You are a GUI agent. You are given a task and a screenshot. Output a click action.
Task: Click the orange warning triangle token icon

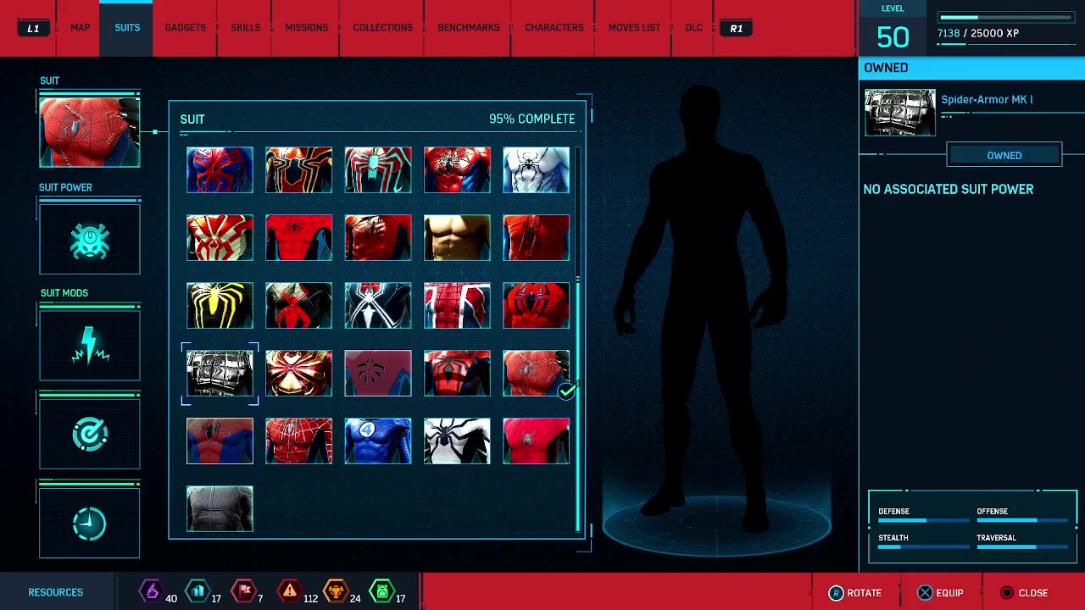pos(290,591)
